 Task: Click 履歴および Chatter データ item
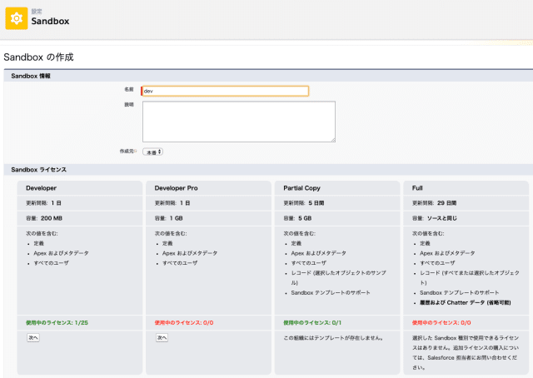pyautogui.click(x=465, y=302)
